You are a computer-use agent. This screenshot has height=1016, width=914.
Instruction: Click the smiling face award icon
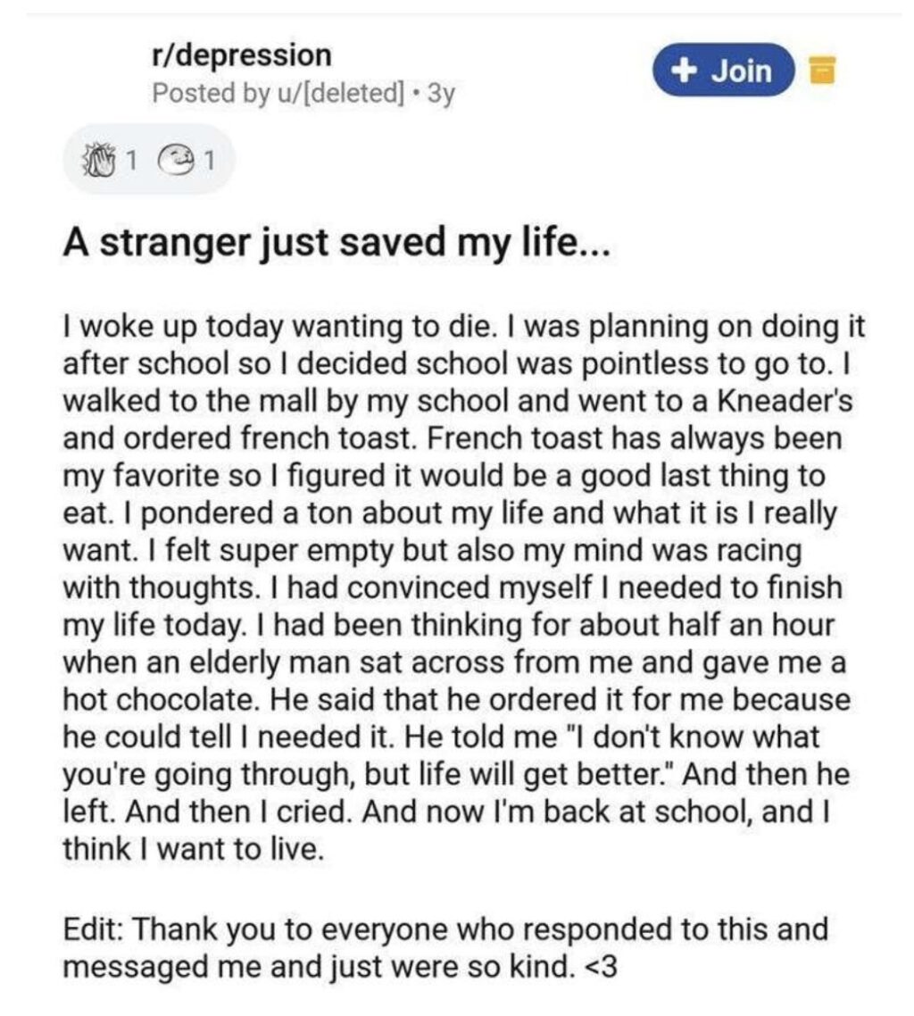172,159
